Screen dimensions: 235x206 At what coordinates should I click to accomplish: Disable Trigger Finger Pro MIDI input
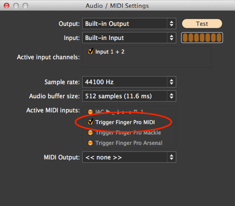90,122
